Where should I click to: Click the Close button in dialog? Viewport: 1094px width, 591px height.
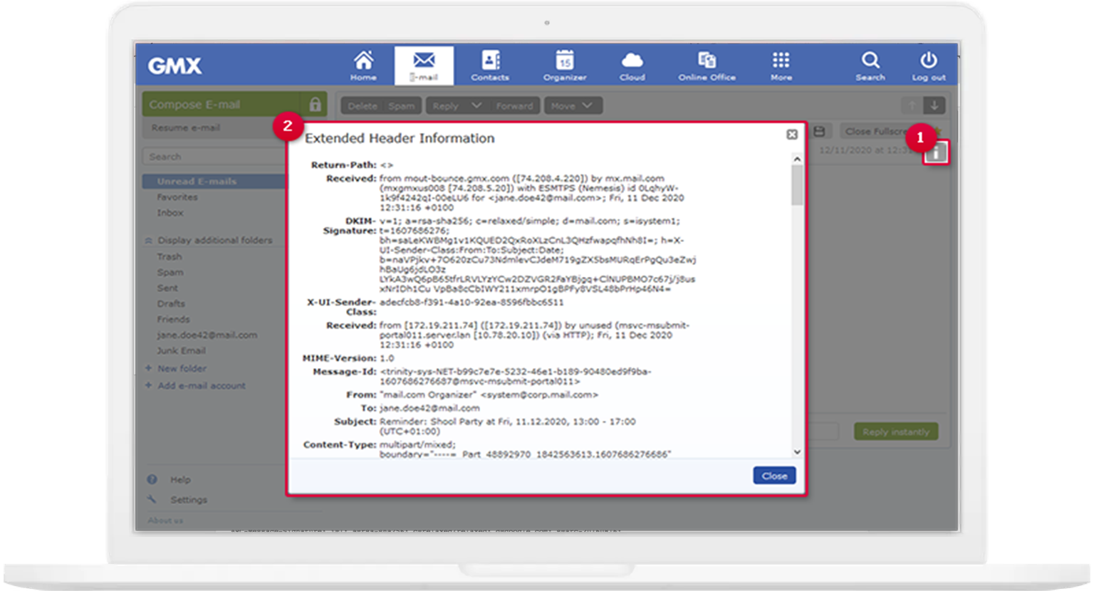[x=774, y=476]
